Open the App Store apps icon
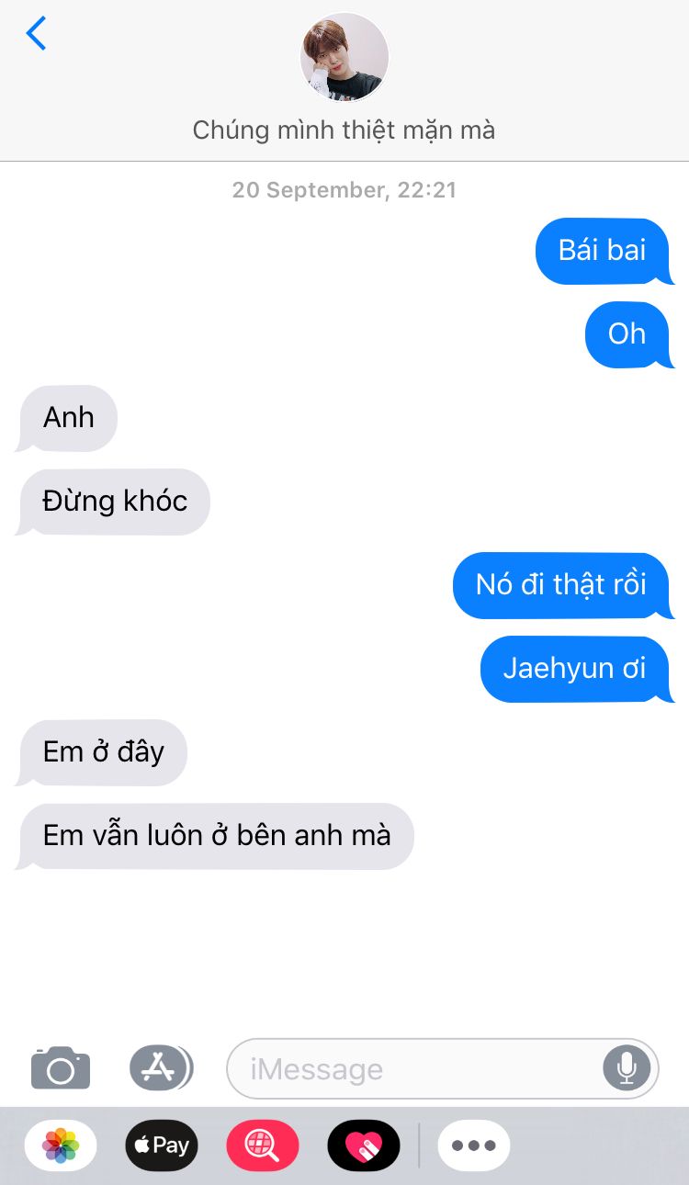Screen dimensions: 689x1185 [161, 1067]
